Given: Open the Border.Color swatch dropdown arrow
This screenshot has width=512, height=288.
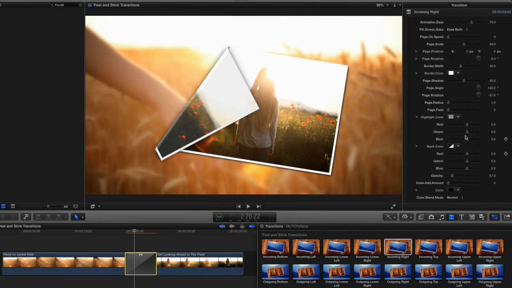Looking at the screenshot, I should coord(458,73).
